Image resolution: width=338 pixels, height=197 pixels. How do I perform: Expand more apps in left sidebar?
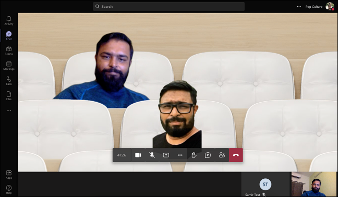click(9, 111)
